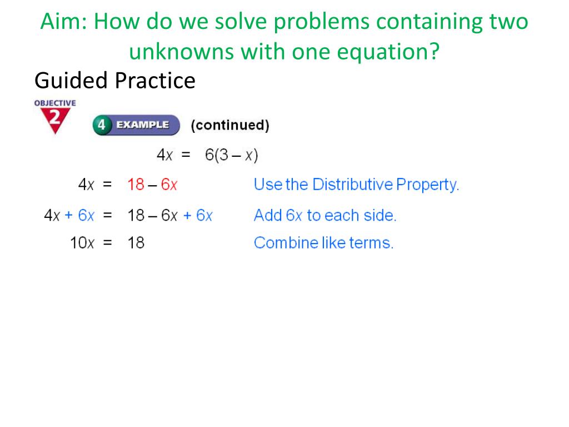This screenshot has height=427, width=569.
Task: Select the 10x term in last equation
Action: click(x=82, y=243)
